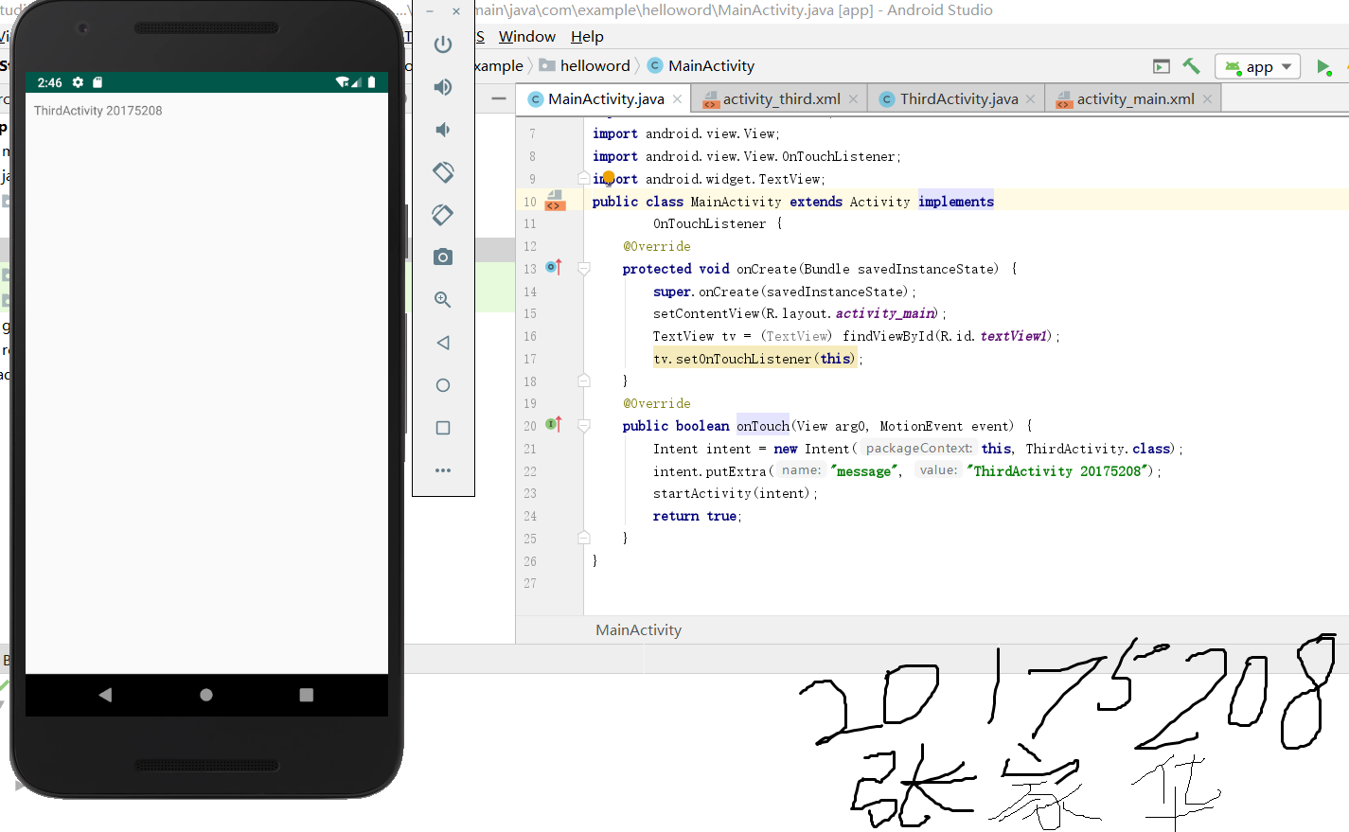Collapse the import block fold marker
Viewport: 1349px width, 832px height.
[584, 178]
